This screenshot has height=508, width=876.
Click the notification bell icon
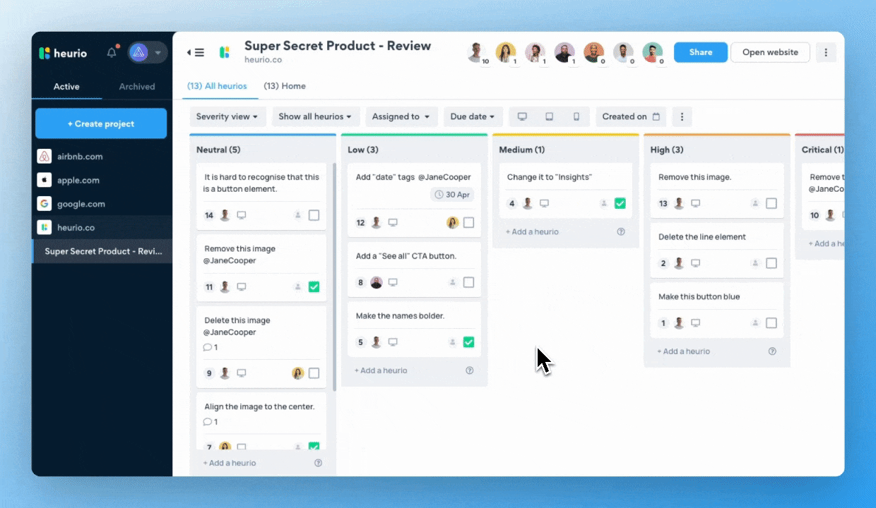click(112, 53)
